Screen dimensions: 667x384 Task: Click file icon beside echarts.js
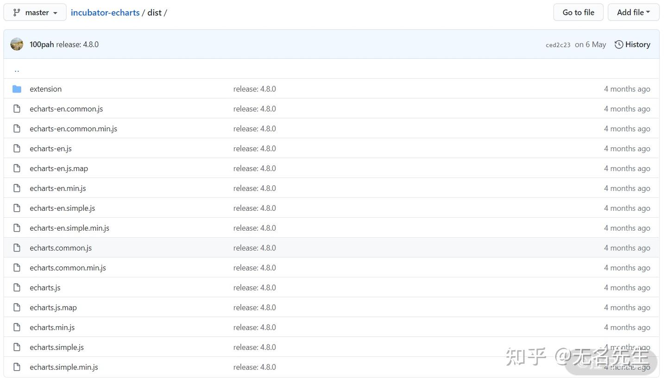click(x=17, y=288)
